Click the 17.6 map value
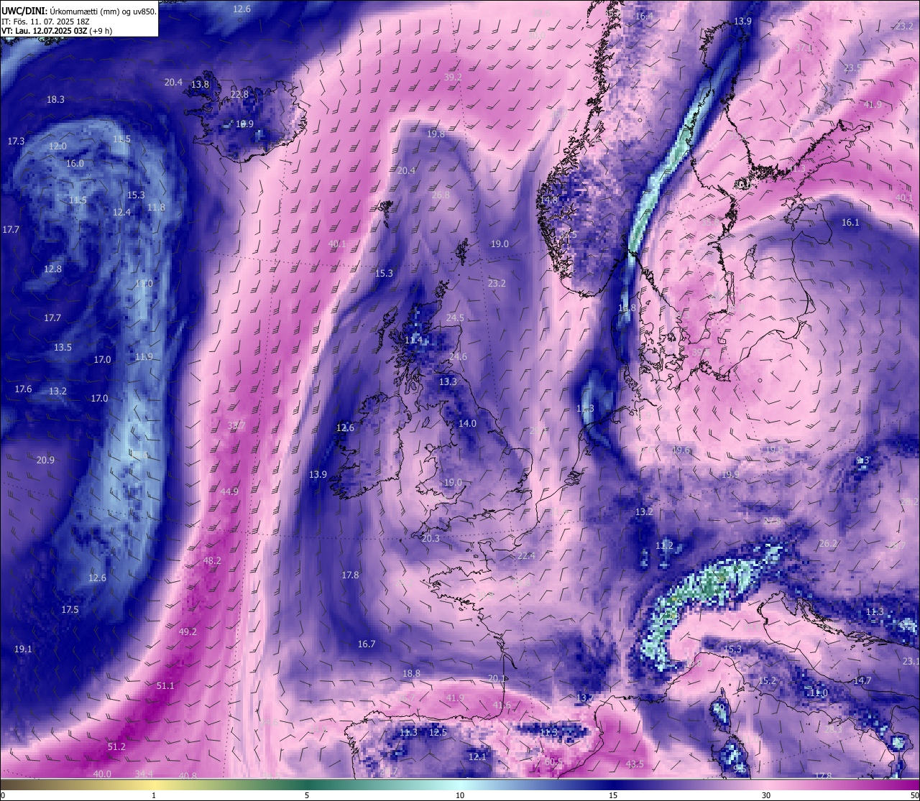The width and height of the screenshot is (920, 801). [x=23, y=389]
